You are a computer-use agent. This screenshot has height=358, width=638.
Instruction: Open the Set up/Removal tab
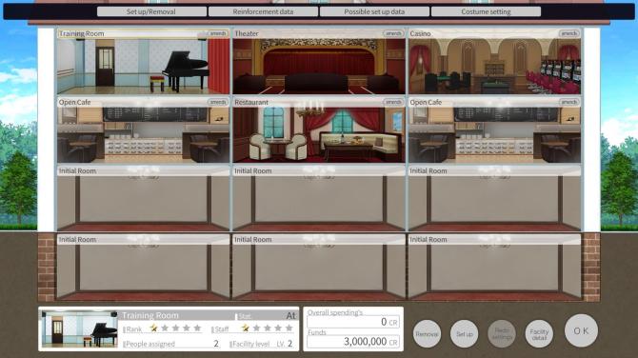pos(151,11)
